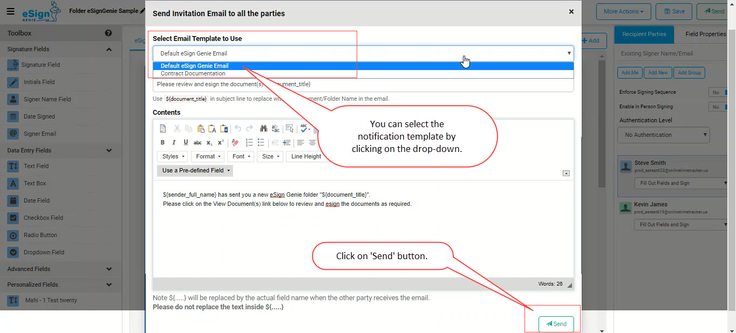Select the Checkbox Field tool icon

pos(13,218)
